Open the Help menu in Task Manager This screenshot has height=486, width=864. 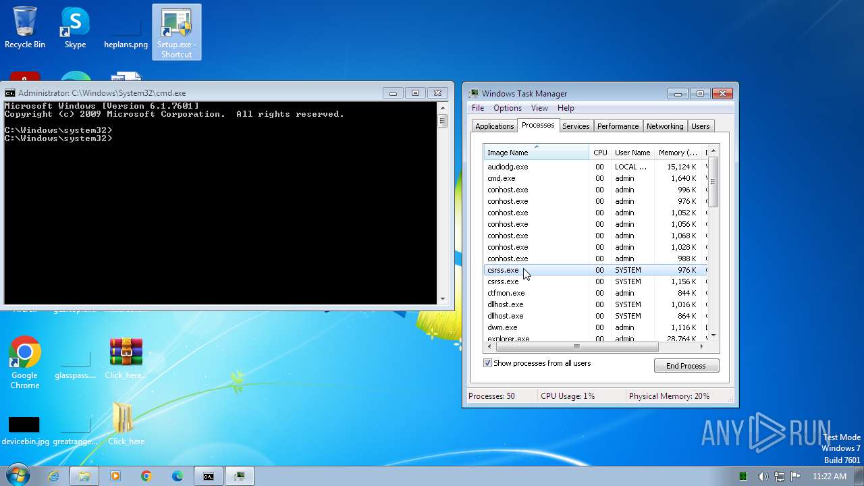pyautogui.click(x=566, y=108)
